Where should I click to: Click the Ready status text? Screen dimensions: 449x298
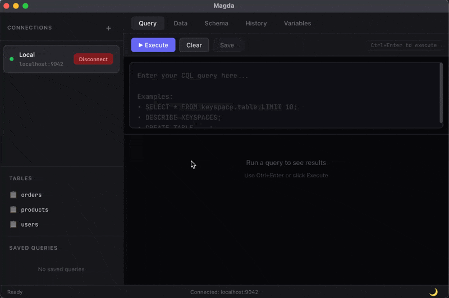point(15,292)
